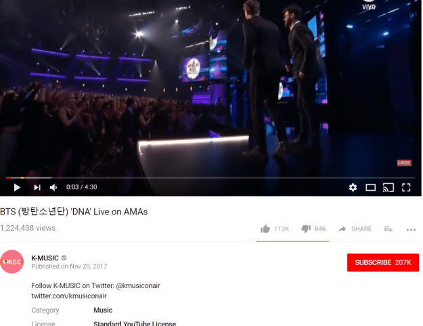Open K-MUSIC channel avatar
Viewport: 423px width, 326px height.
(12, 262)
